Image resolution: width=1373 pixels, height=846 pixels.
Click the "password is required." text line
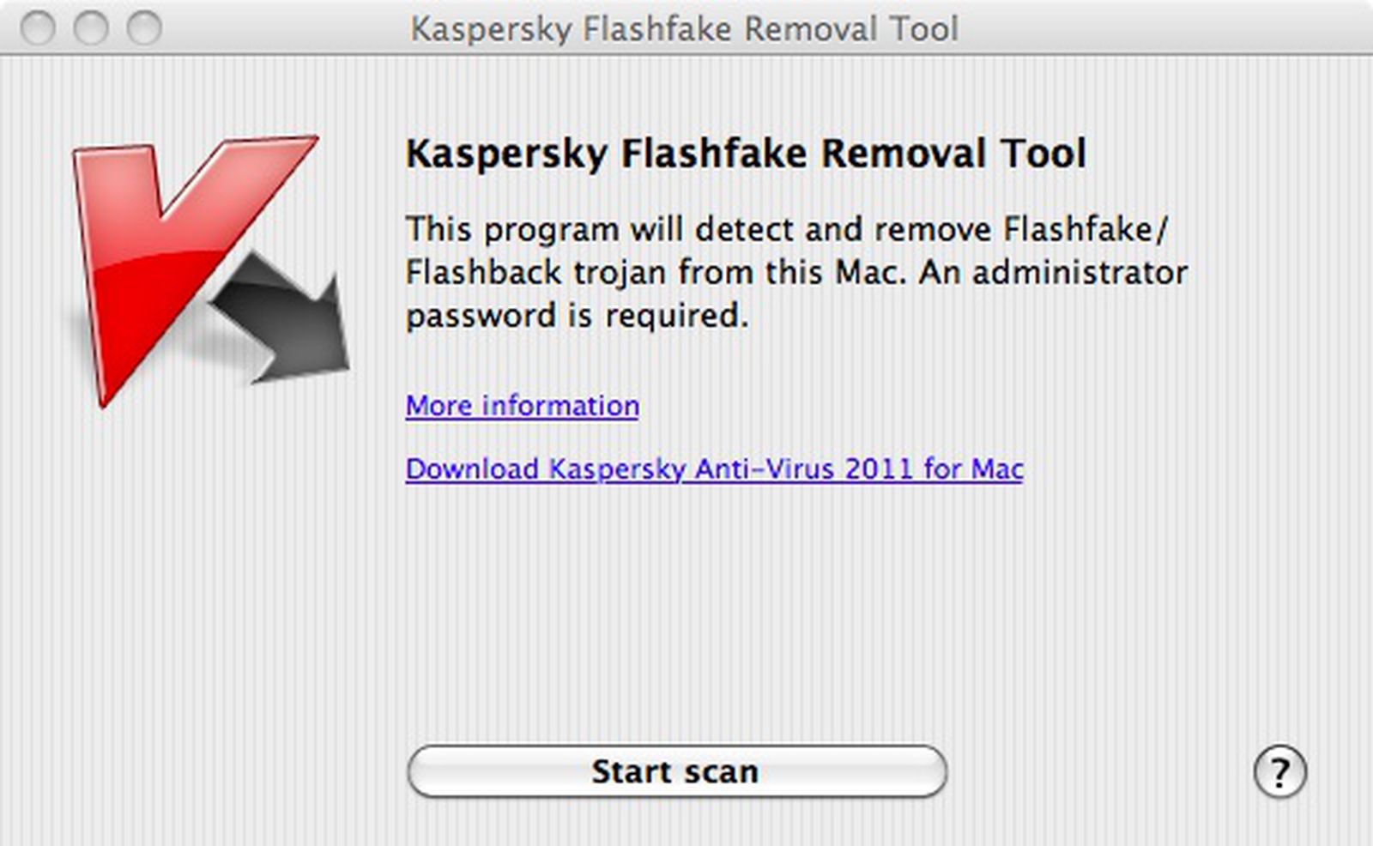[577, 316]
